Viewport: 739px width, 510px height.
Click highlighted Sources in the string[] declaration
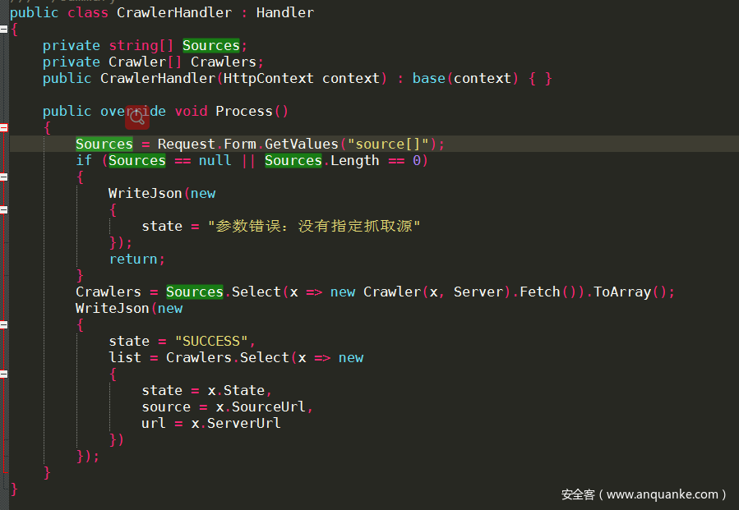tap(210, 45)
